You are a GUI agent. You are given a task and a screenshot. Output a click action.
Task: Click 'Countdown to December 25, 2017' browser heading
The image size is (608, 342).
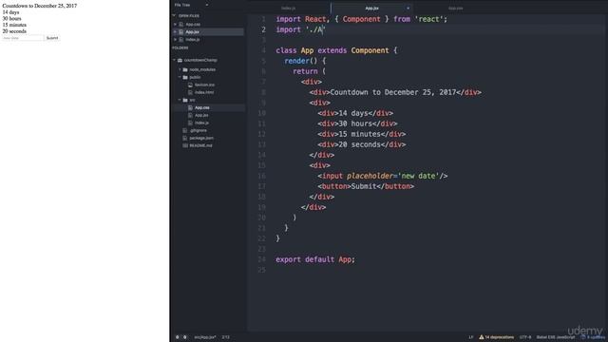pos(40,6)
